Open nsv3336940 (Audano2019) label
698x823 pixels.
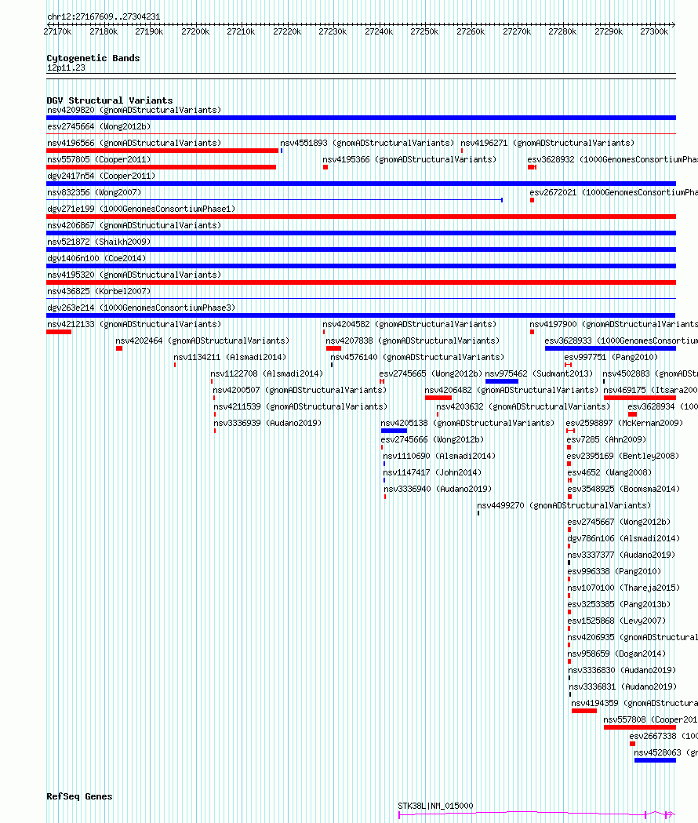click(x=438, y=490)
